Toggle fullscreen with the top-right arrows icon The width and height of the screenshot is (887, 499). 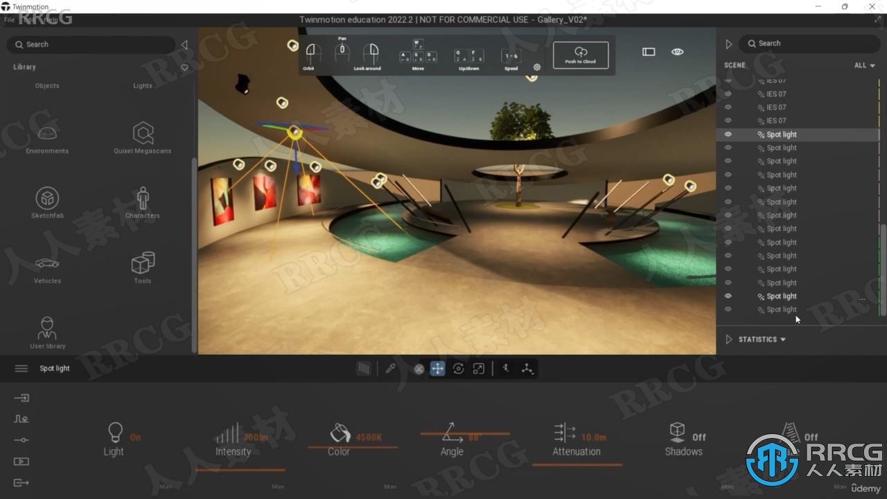point(877,19)
